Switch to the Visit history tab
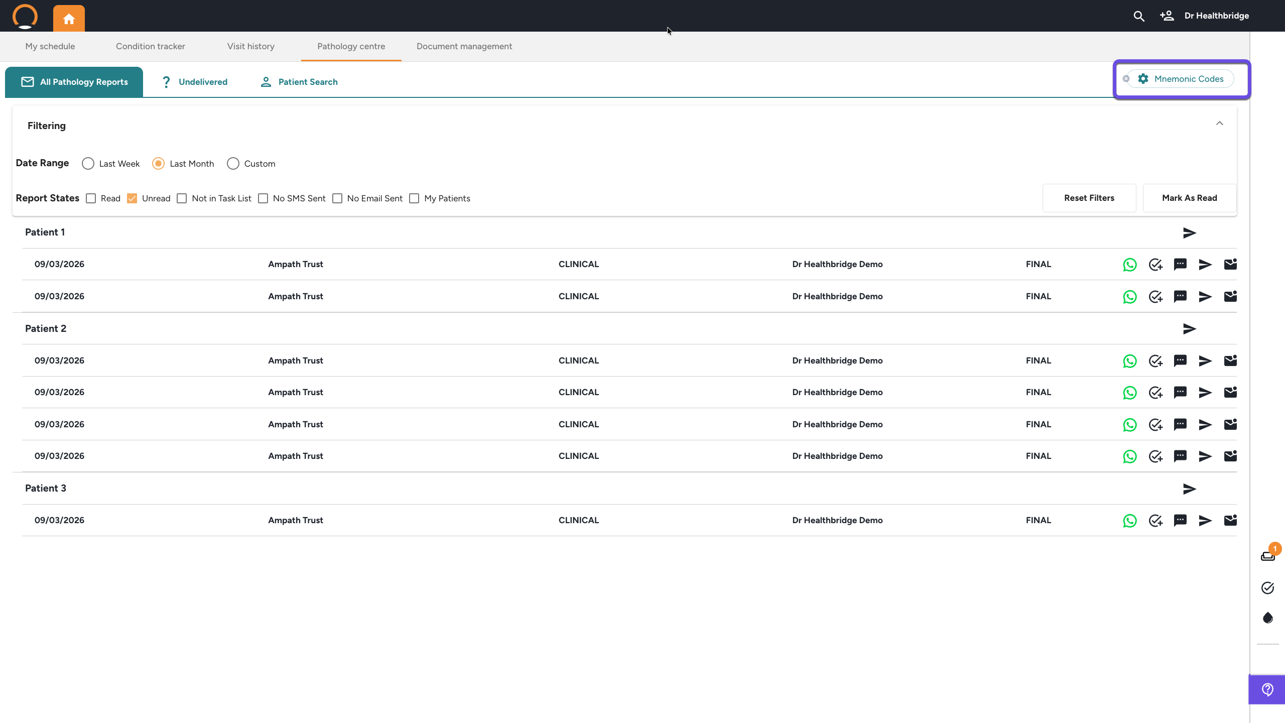This screenshot has height=723, width=1285. [x=250, y=46]
